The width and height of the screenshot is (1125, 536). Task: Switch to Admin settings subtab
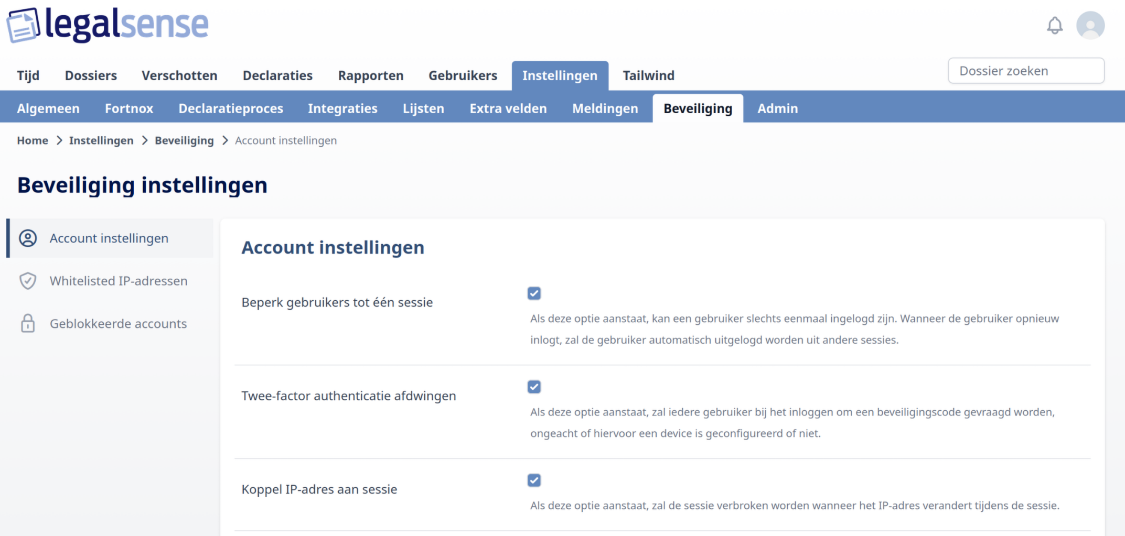coord(778,108)
